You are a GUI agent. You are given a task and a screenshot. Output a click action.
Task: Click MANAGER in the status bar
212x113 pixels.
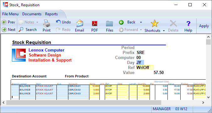pyautogui.click(x=162, y=109)
